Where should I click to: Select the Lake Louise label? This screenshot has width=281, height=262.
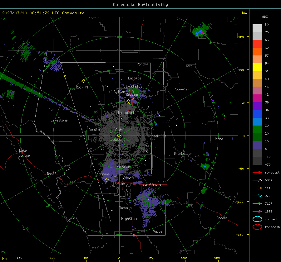pyautogui.click(x=24, y=153)
